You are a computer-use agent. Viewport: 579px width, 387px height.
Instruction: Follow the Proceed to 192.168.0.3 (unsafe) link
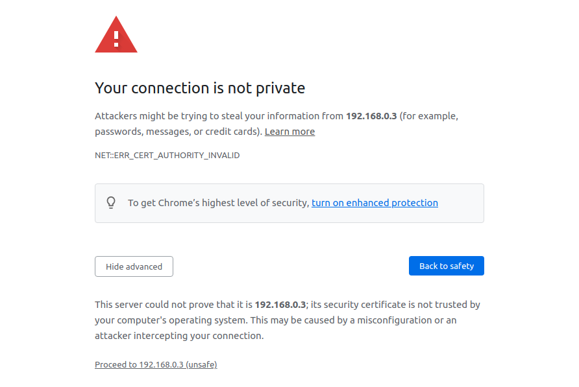(x=156, y=364)
